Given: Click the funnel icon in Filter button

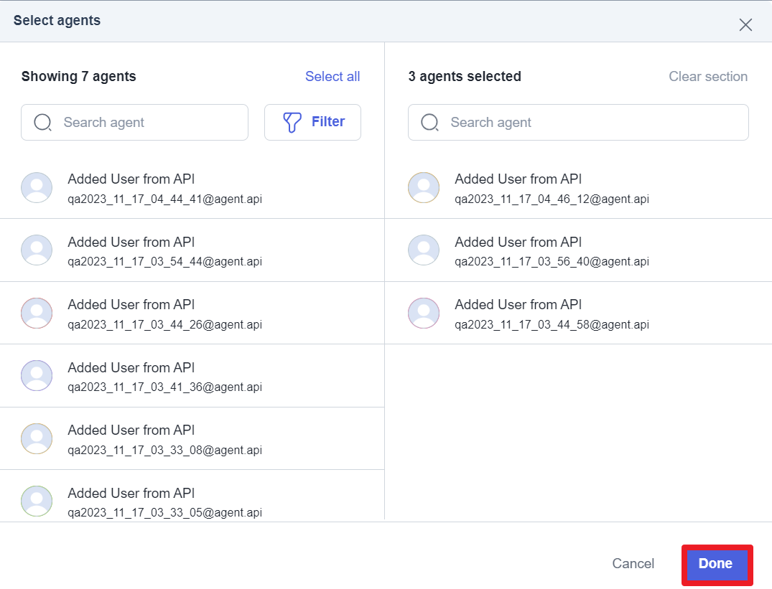Looking at the screenshot, I should tap(292, 122).
